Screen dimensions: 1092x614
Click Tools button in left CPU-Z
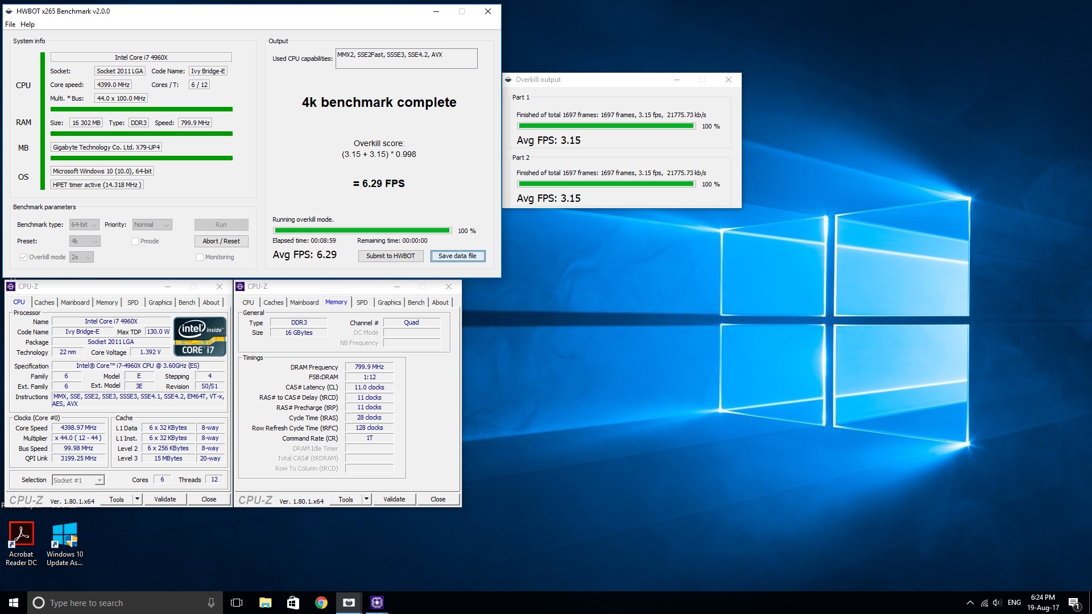point(117,499)
